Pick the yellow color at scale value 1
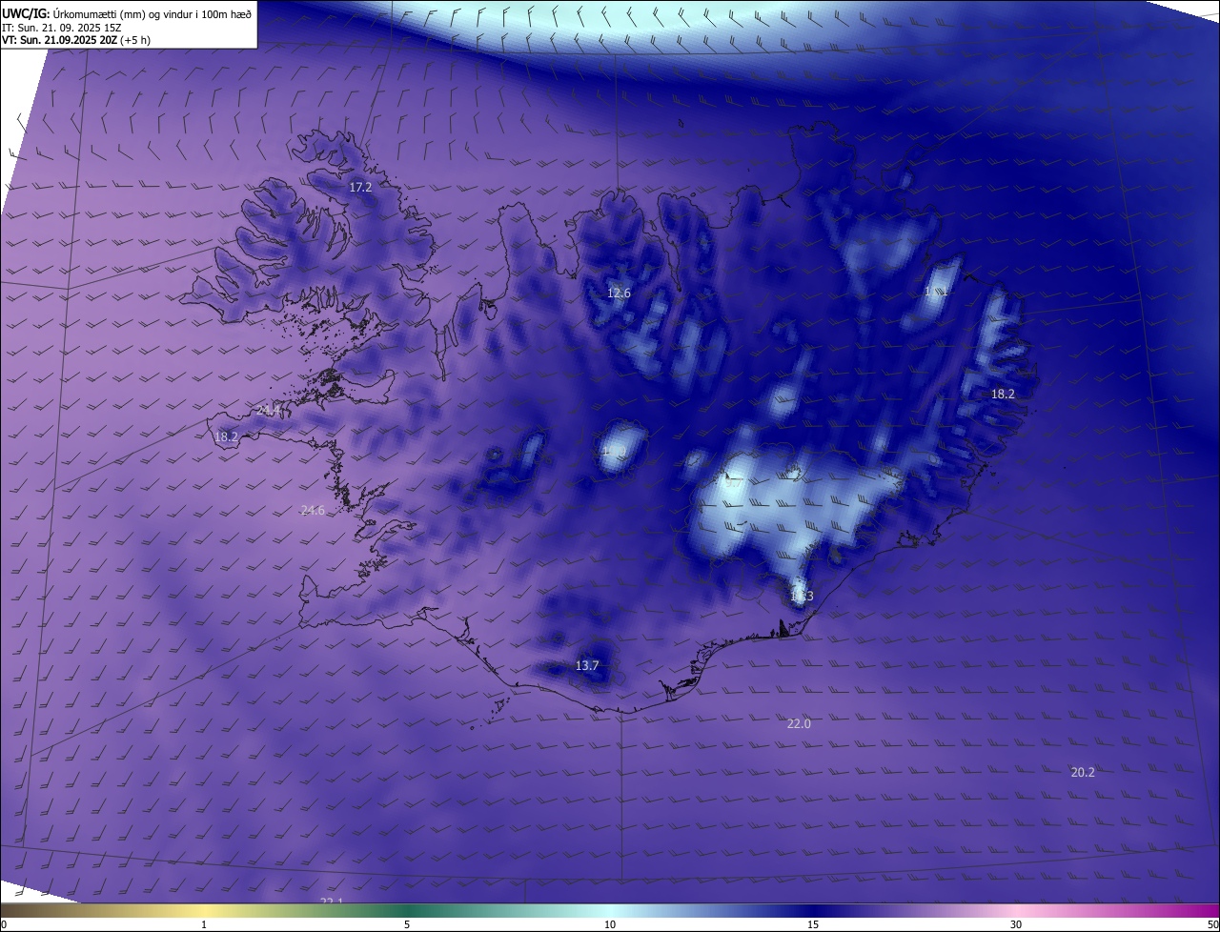This screenshot has height=932, width=1220. 204,910
